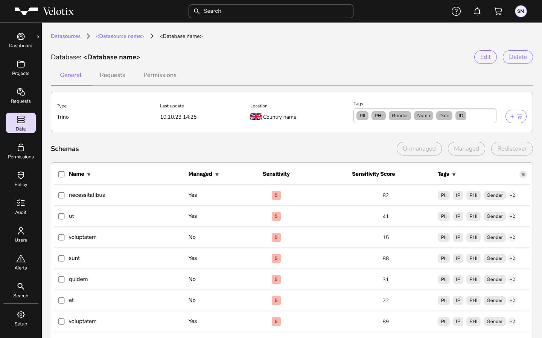This screenshot has height=338, width=542.
Task: Open the Permissions section via sidebar icon
Action: [x=21, y=151]
